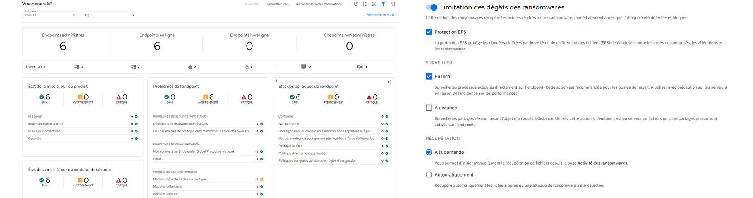Screen dimensions: 753x198
Task: Enter fullscreen with the expand arrows icon
Action: click(x=374, y=4)
